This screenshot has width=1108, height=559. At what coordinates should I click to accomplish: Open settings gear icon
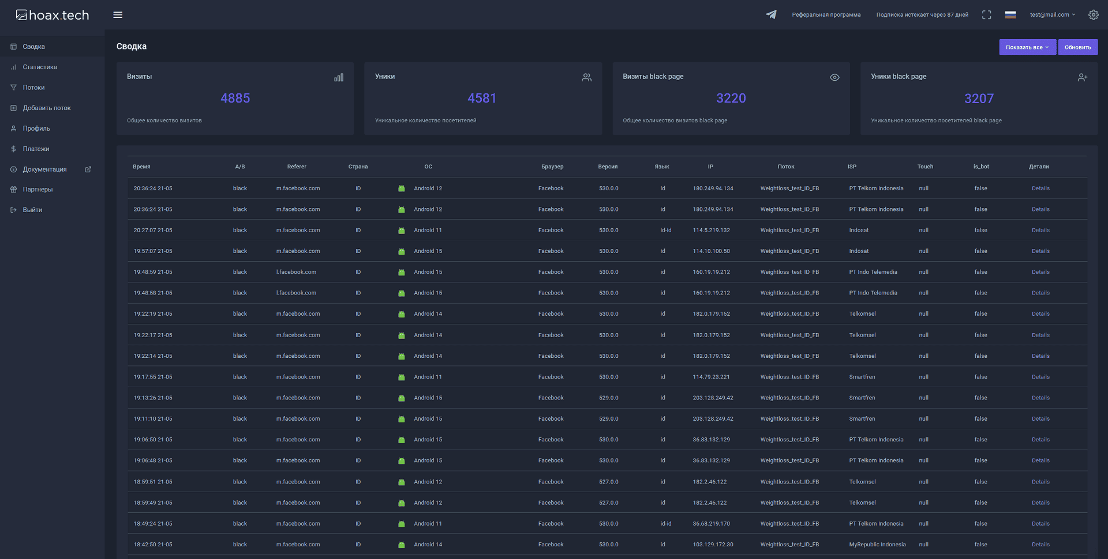tap(1093, 15)
